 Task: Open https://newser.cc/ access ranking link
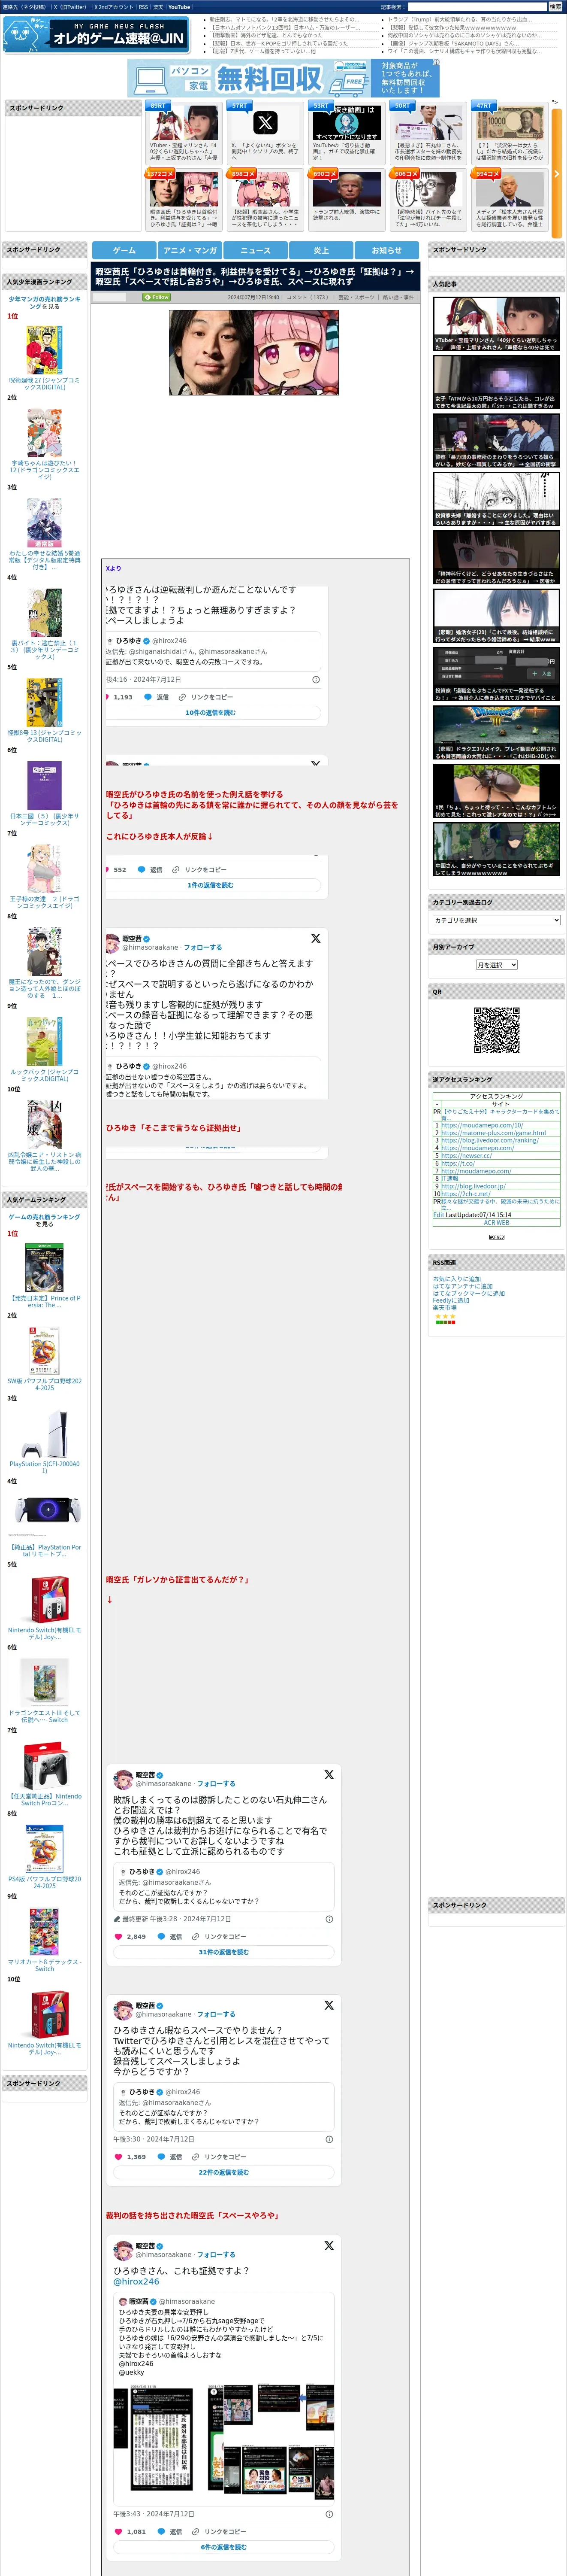coord(466,1156)
